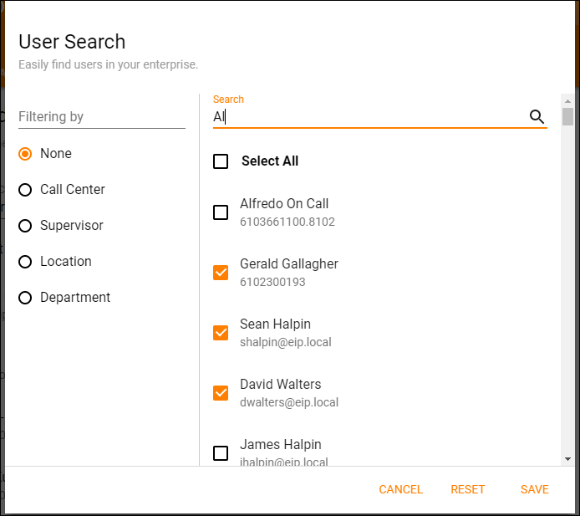Click the Filtering by field
This screenshot has width=580, height=516.
[x=101, y=117]
